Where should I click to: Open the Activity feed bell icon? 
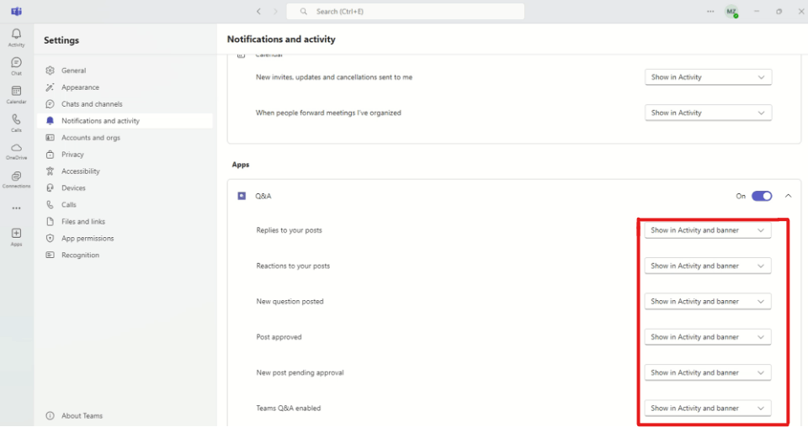17,34
